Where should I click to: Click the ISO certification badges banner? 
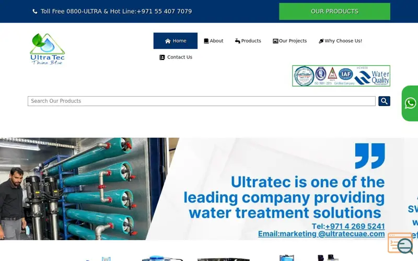point(341,76)
